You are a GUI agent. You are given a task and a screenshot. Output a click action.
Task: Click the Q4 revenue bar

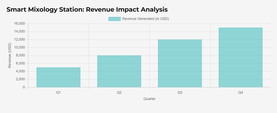pyautogui.click(x=241, y=58)
